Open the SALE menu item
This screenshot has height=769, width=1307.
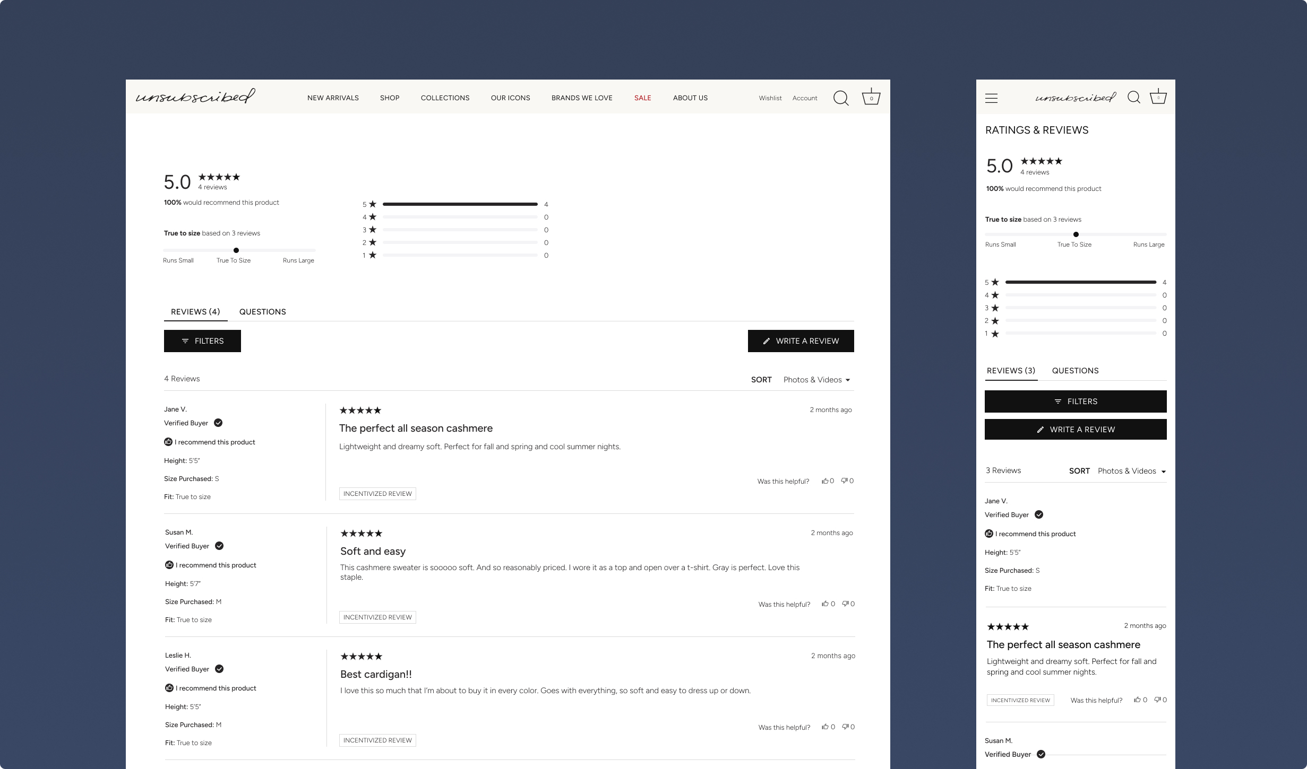(x=642, y=98)
